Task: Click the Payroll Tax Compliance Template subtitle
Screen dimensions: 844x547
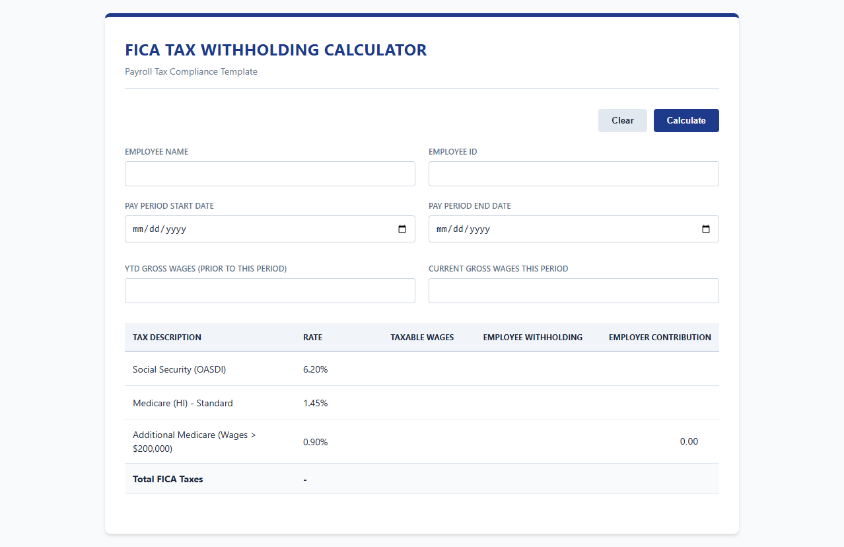Action: click(191, 71)
